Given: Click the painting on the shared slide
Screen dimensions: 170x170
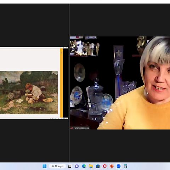Looking at the screenshot, I should click(29, 92).
